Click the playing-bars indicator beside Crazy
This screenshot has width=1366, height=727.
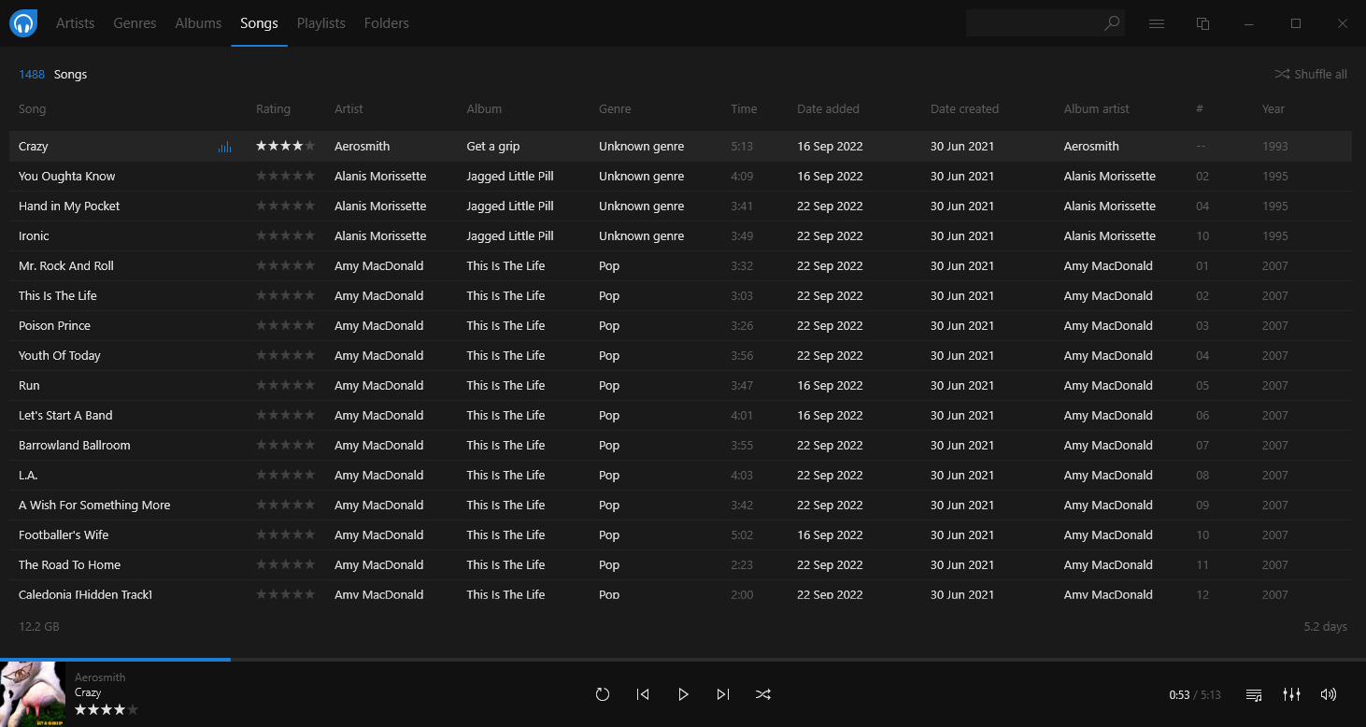224,146
